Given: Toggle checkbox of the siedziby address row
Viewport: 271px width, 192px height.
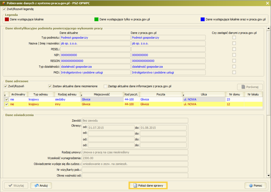Looking at the screenshot, I should [7, 100].
